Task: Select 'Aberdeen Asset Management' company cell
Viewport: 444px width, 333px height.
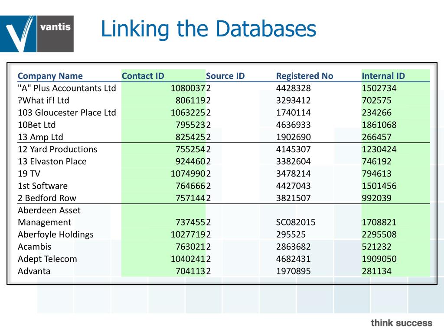Action: pos(49,216)
